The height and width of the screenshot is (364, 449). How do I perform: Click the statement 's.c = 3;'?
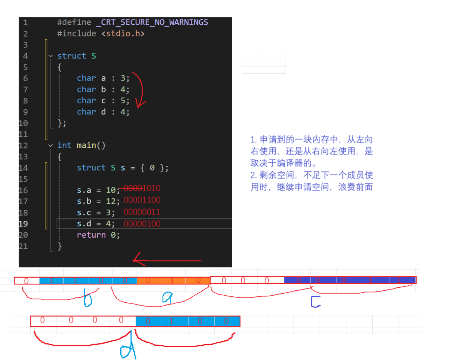tap(96, 213)
